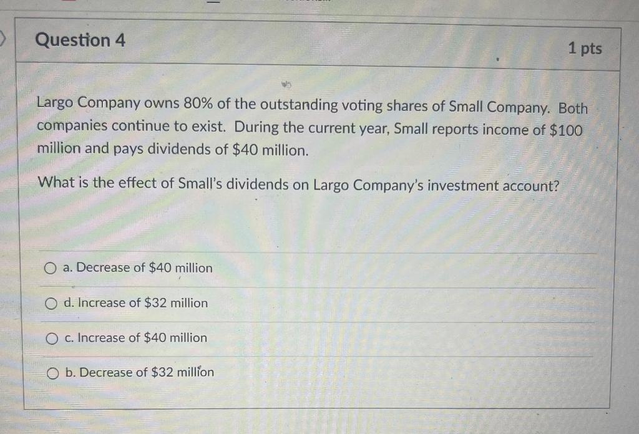The width and height of the screenshot is (639, 434).
Task: Click the small flag icon above question text
Action: [285, 84]
